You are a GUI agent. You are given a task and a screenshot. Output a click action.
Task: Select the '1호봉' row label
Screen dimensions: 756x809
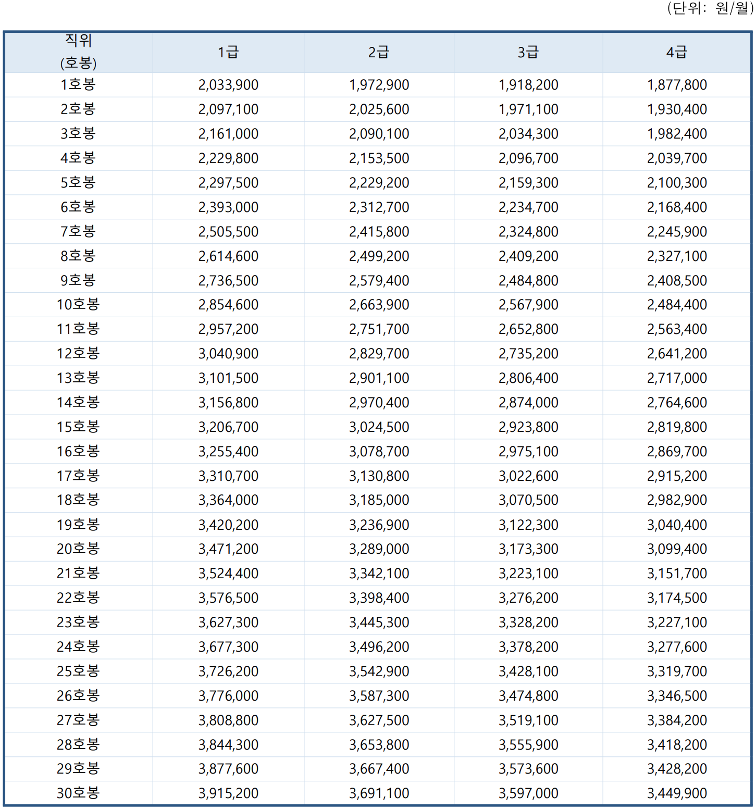point(78,85)
